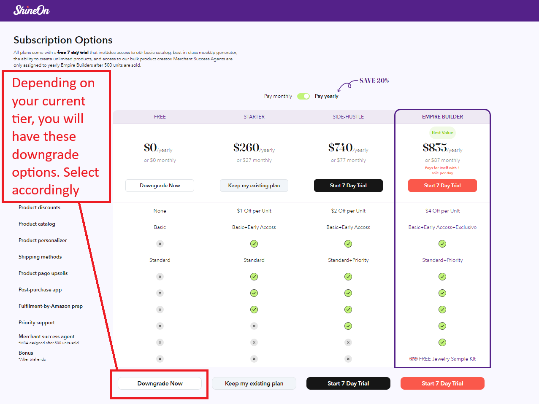Click the None discount cell in Free column

[x=160, y=211]
